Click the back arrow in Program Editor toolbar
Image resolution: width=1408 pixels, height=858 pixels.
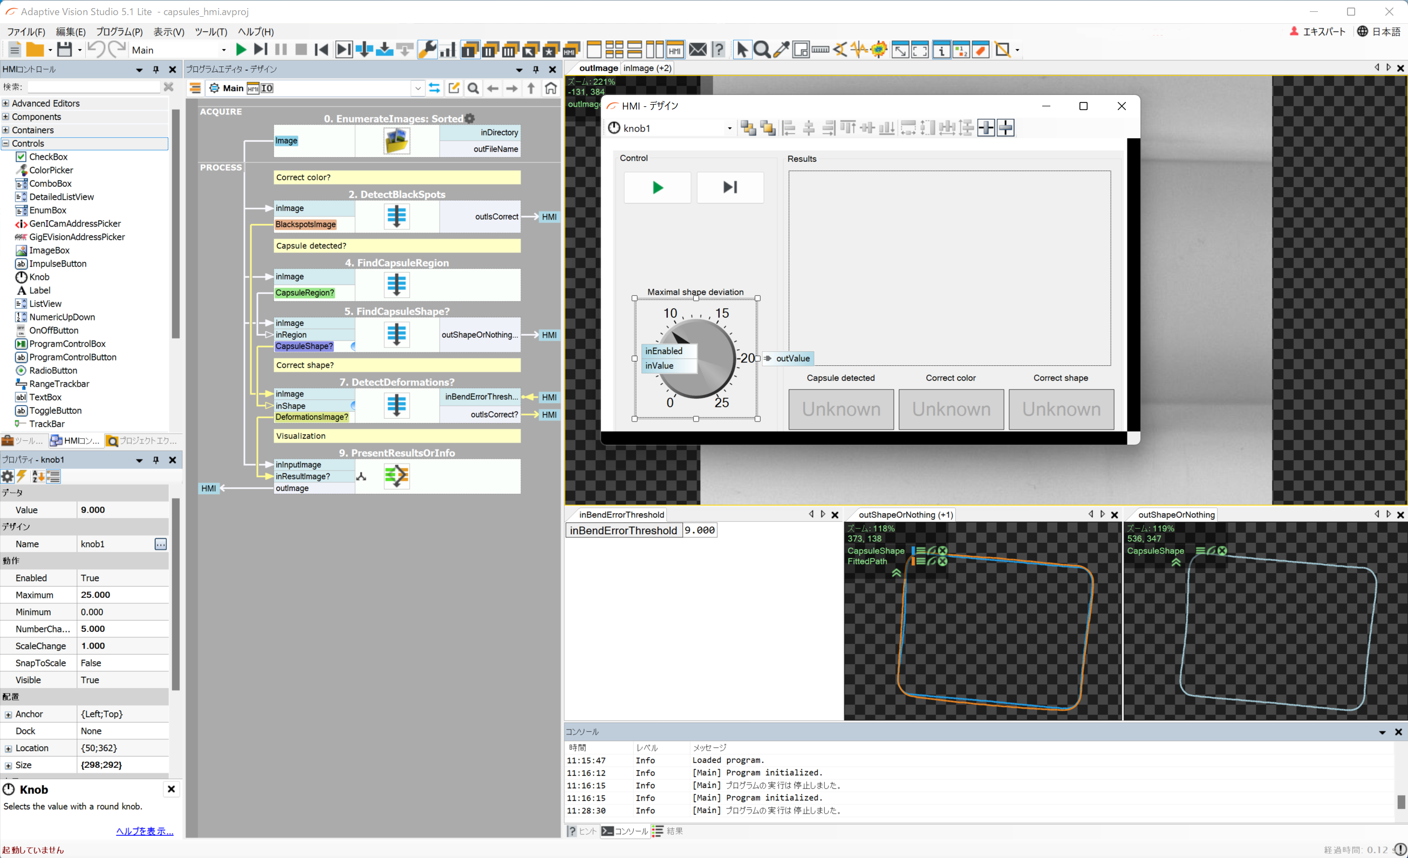click(493, 88)
